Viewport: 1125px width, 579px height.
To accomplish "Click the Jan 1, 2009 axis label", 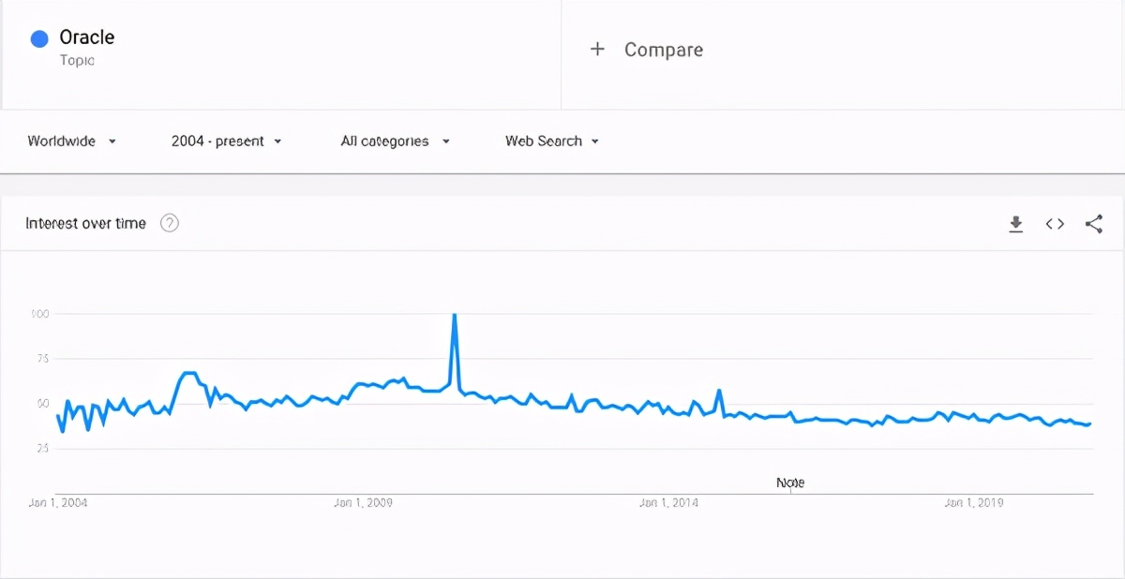I will click(363, 503).
